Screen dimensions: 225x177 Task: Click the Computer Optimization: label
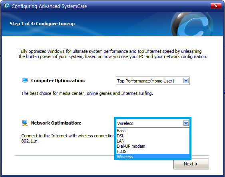(x=58, y=80)
